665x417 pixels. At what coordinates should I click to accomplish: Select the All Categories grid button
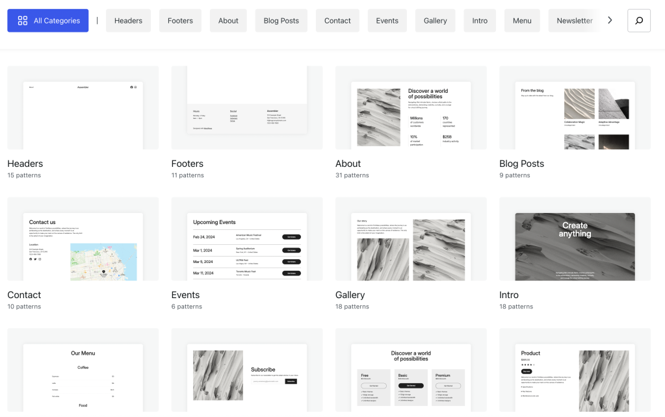coord(48,21)
